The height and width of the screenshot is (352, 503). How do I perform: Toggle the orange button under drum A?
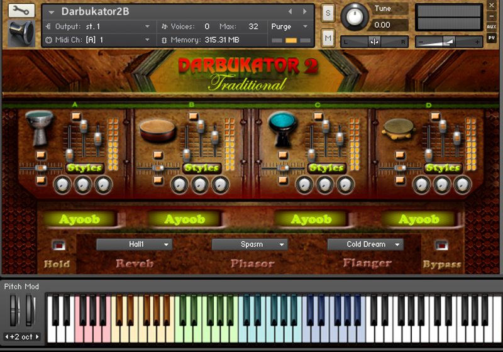pos(41,155)
